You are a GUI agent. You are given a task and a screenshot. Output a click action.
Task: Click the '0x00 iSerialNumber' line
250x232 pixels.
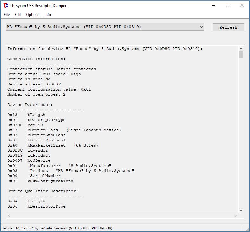pyautogui.click(x=34, y=176)
